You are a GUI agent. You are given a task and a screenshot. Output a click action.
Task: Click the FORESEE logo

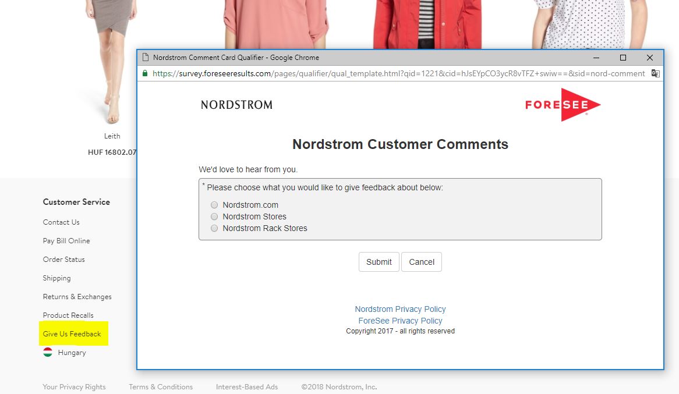click(x=561, y=105)
